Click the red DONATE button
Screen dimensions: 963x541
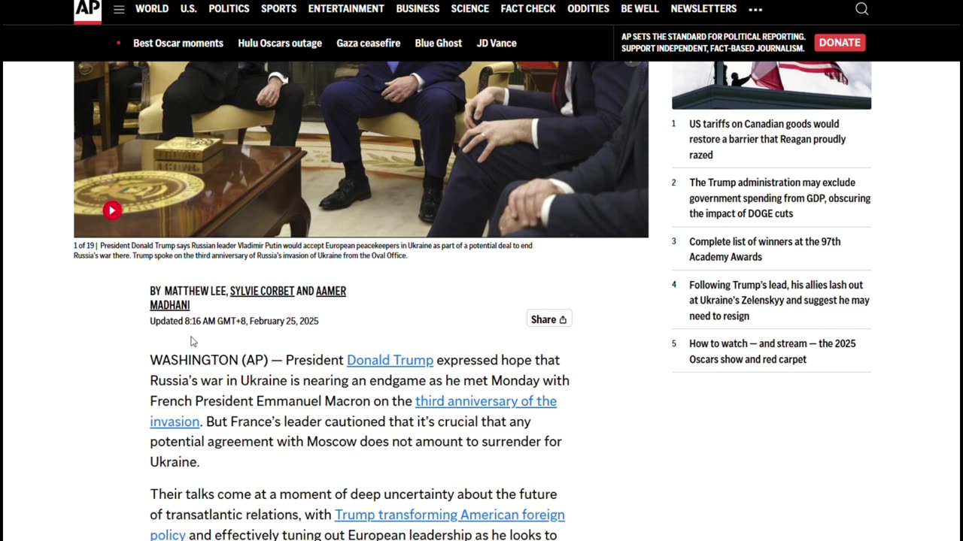[x=840, y=43]
